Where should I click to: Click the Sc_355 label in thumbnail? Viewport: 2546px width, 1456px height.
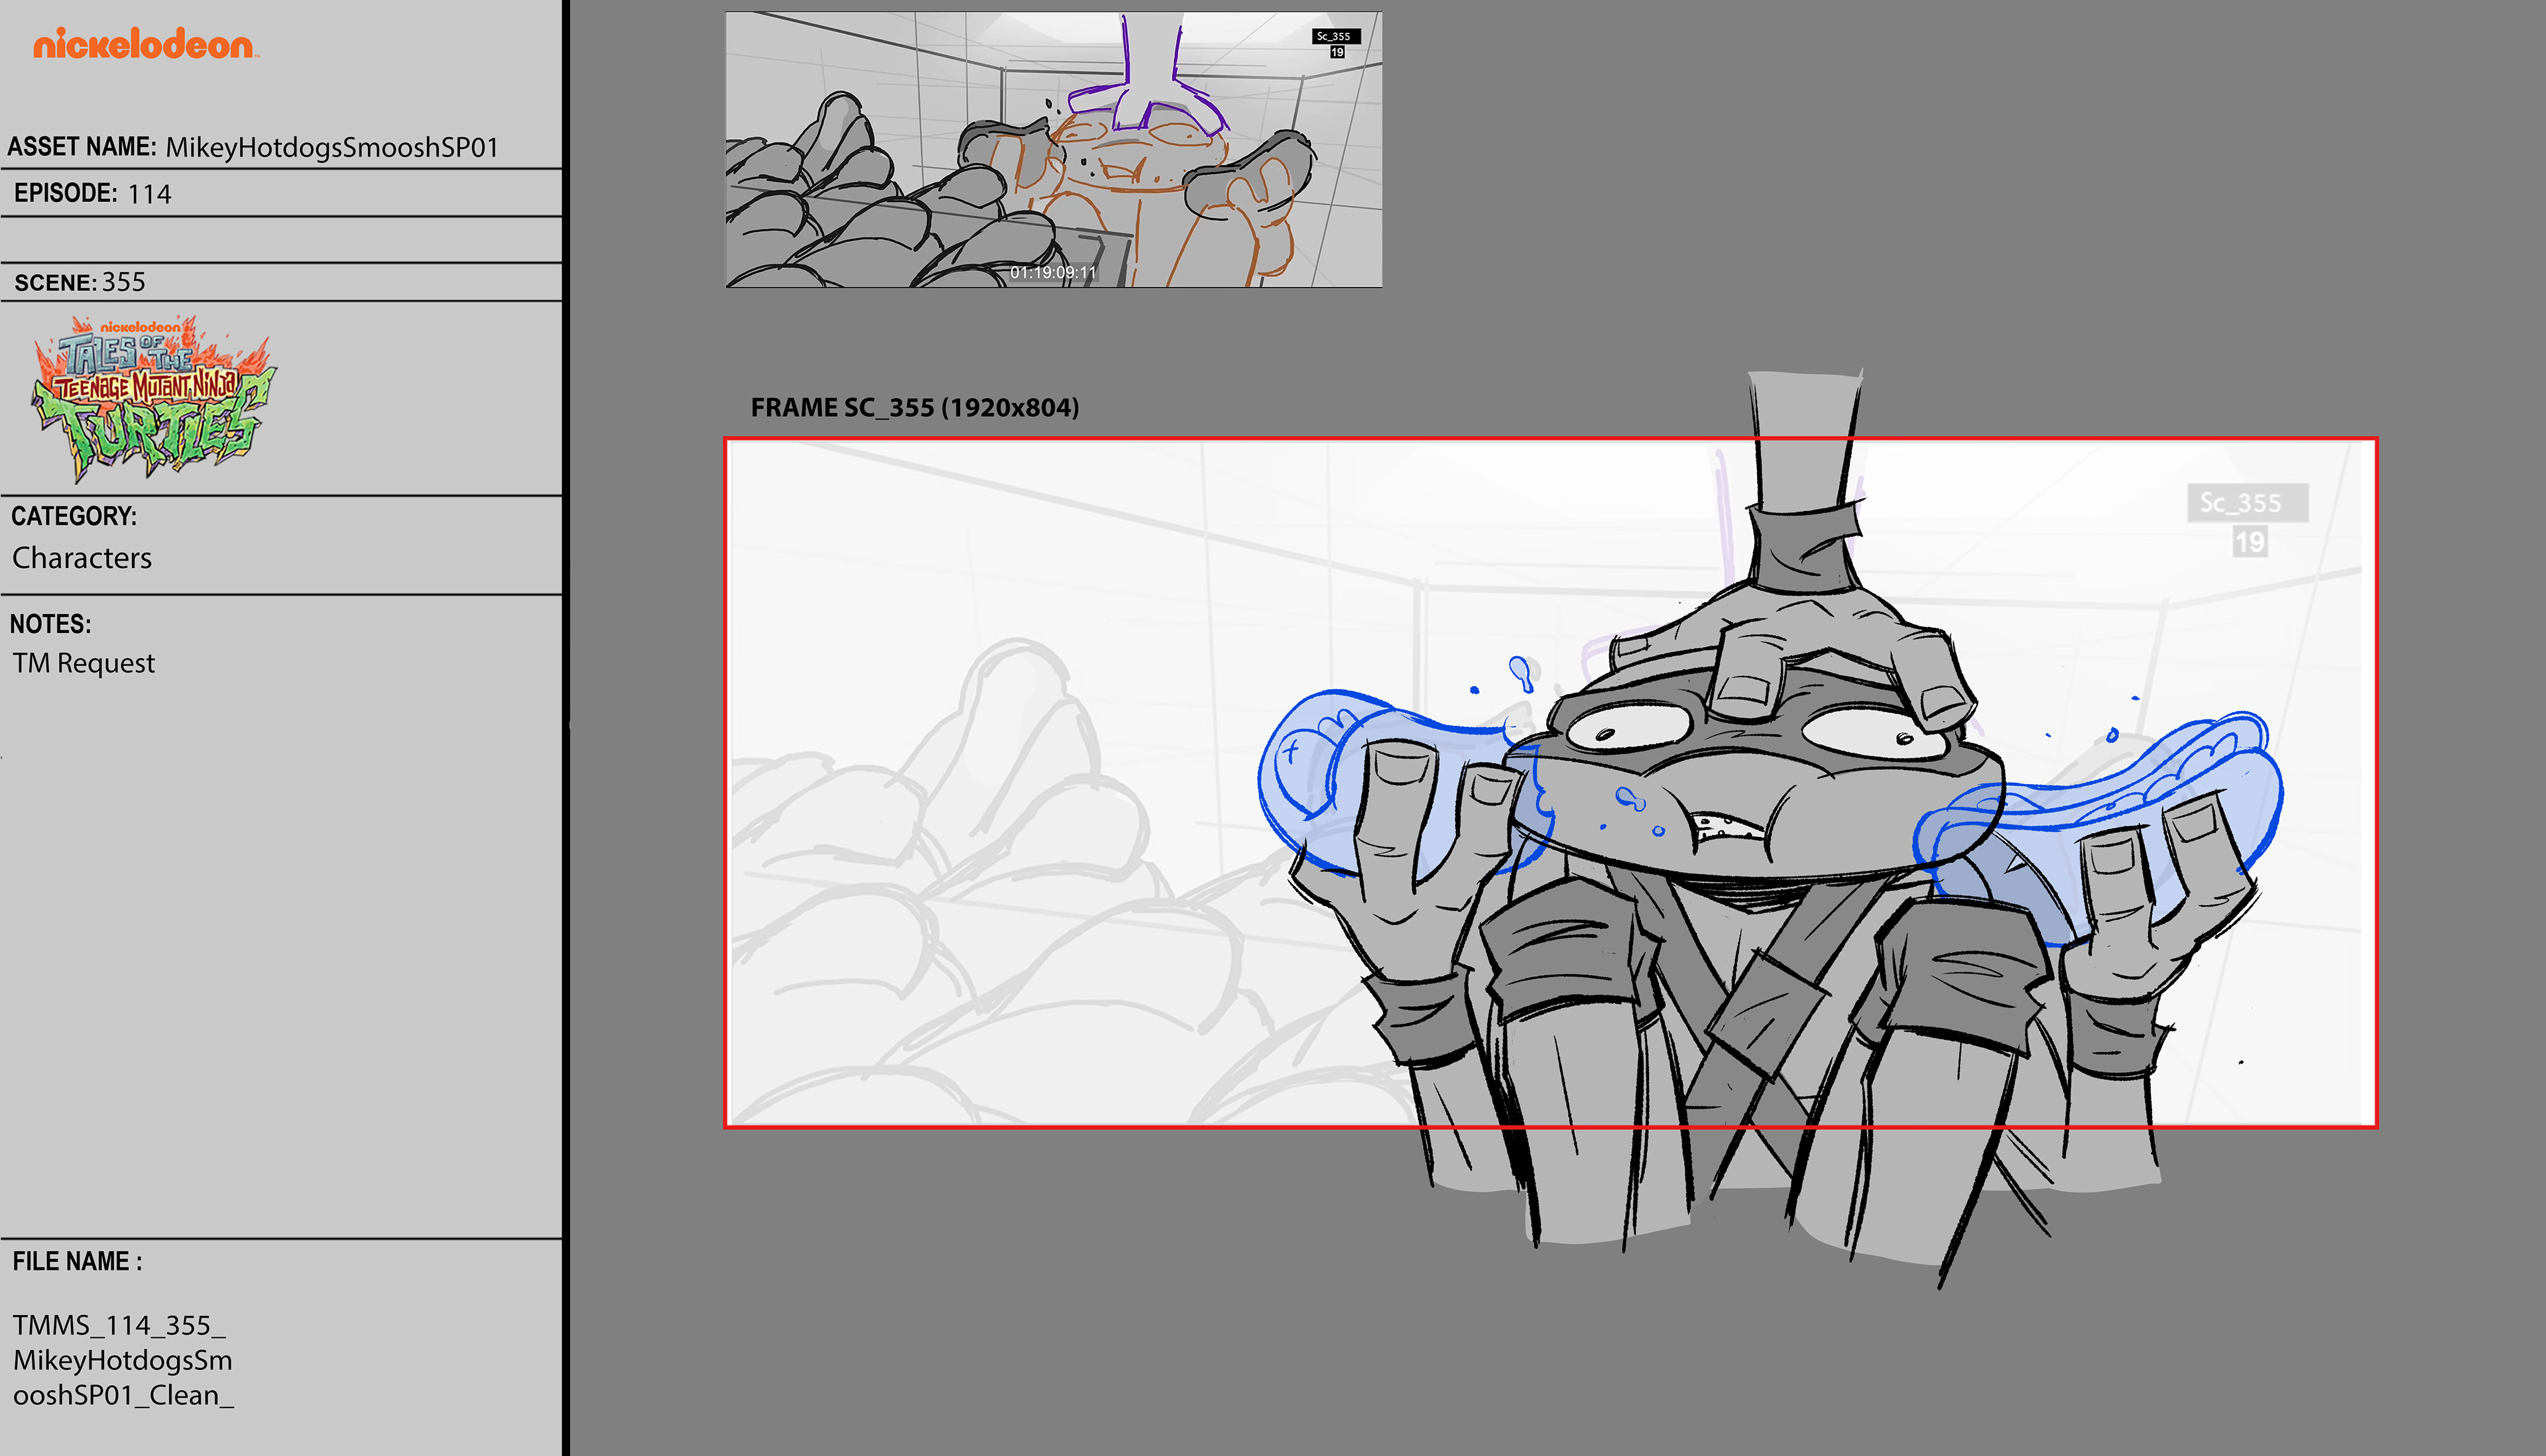[x=1335, y=36]
